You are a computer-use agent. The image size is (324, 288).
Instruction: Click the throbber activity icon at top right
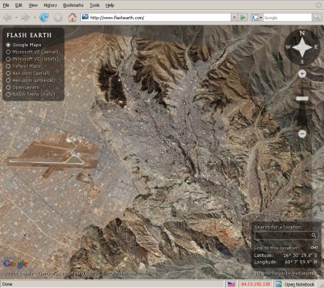click(319, 5)
